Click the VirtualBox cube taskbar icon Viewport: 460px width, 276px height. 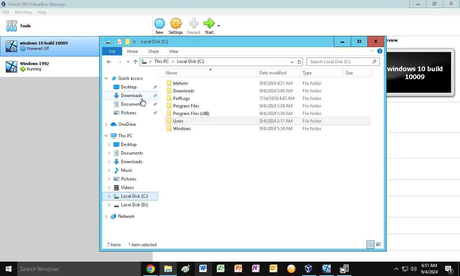click(309, 269)
